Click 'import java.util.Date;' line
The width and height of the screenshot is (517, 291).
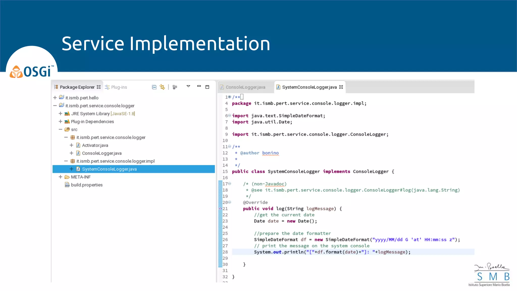coord(262,122)
